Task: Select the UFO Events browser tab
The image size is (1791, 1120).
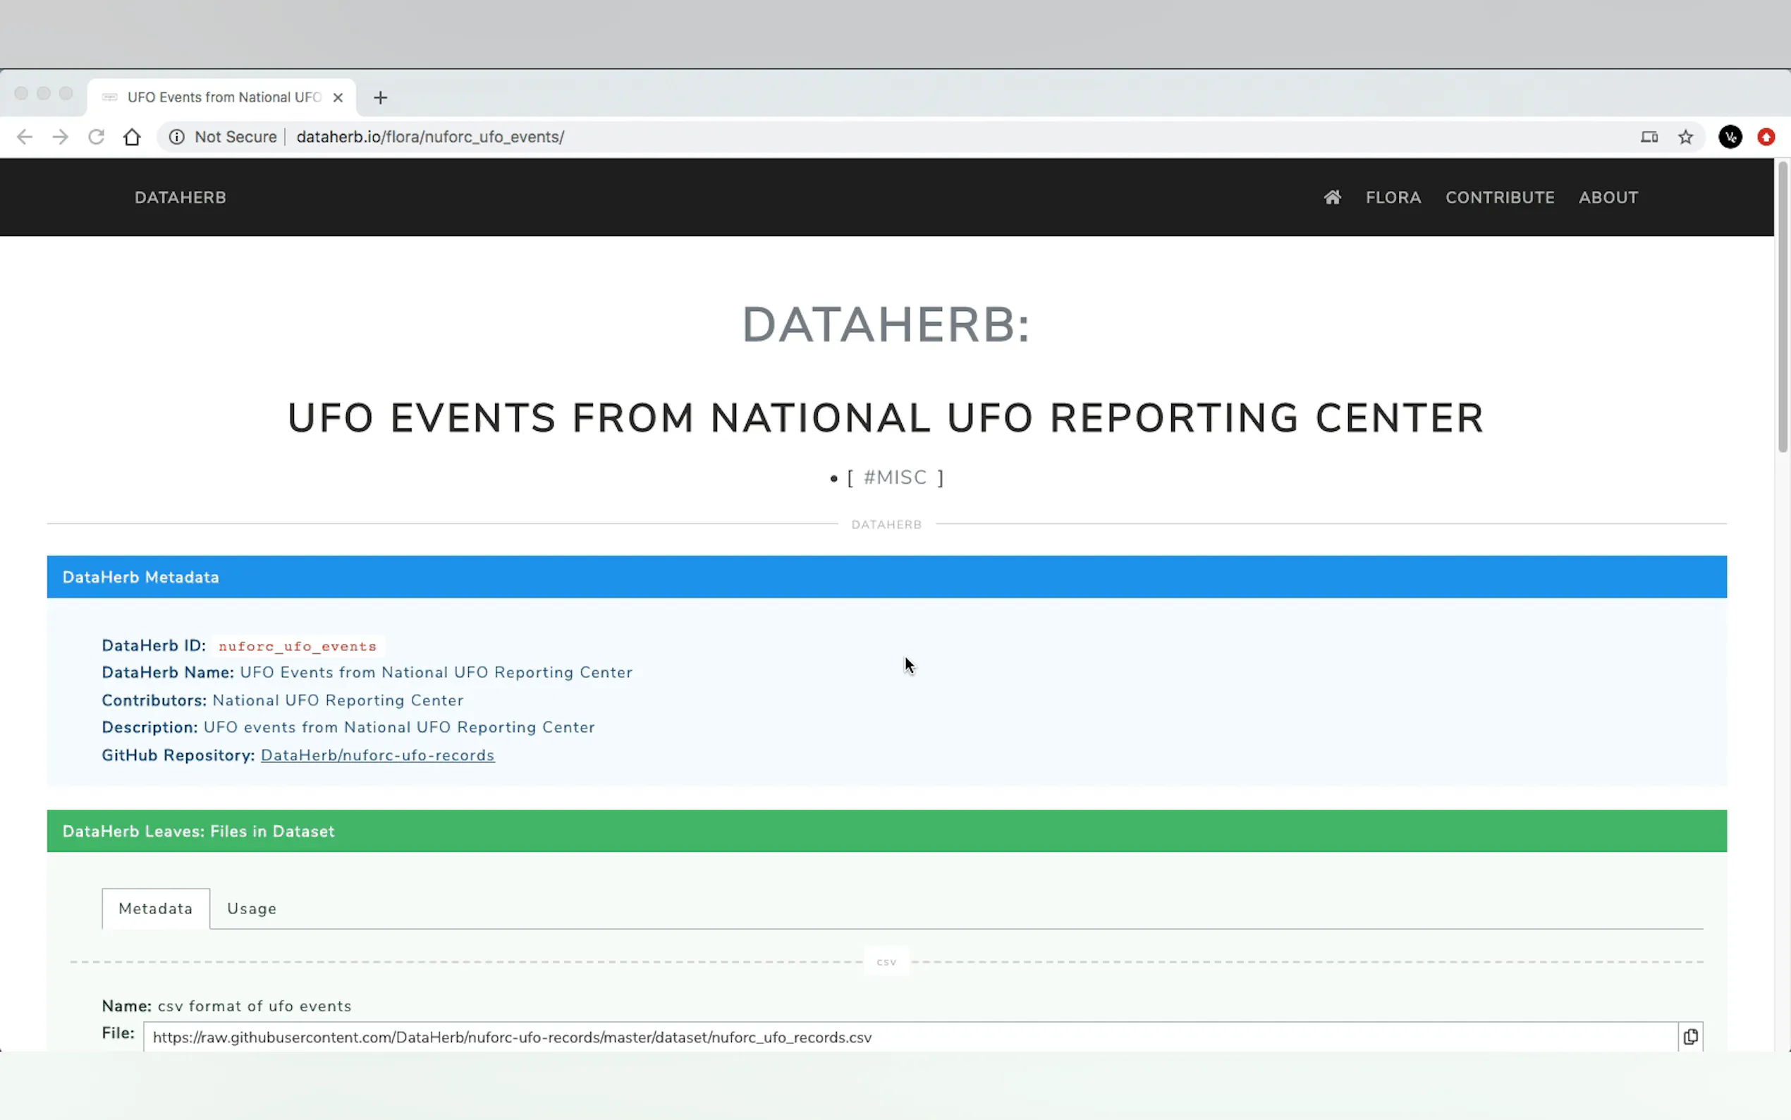Action: (x=221, y=98)
